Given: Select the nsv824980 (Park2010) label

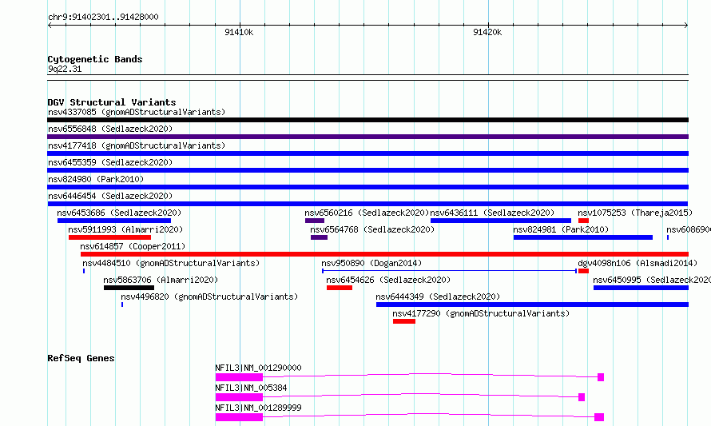Looking at the screenshot, I should [96, 179].
